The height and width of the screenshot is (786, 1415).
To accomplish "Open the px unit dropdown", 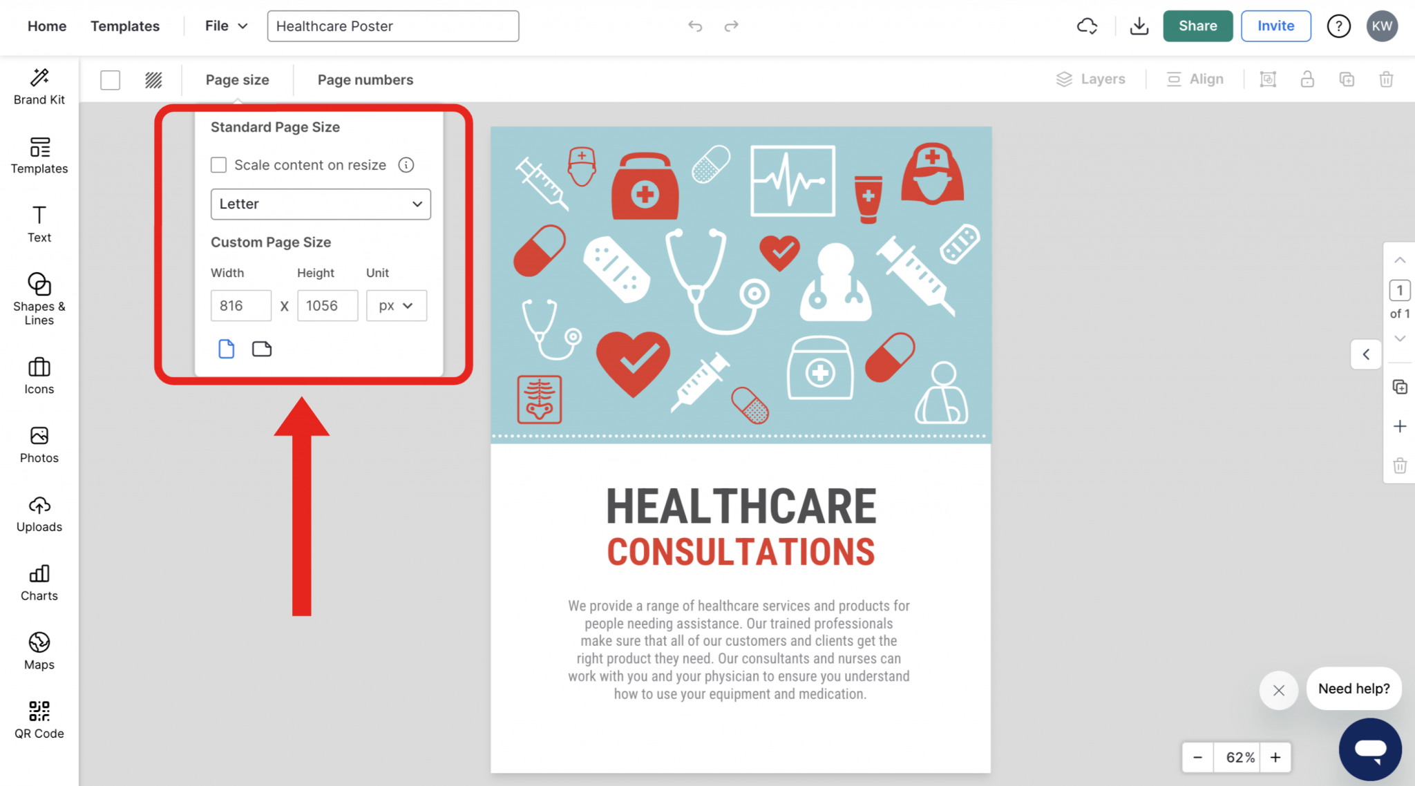I will click(x=396, y=306).
